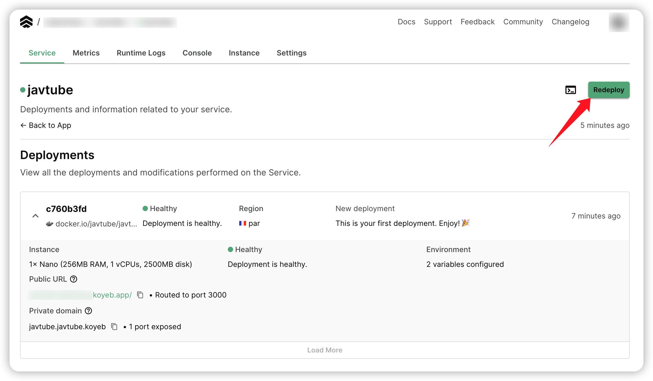Click the Redeploy button
Viewport: 653px width, 381px height.
[x=609, y=90]
